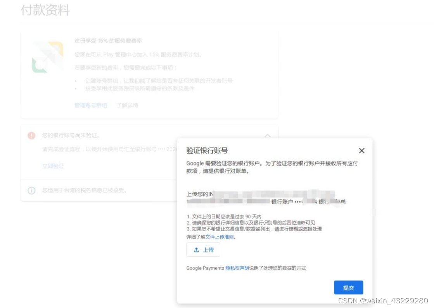Open the 隐私权声明 privacy link
The height and width of the screenshot is (308, 434).
click(237, 268)
